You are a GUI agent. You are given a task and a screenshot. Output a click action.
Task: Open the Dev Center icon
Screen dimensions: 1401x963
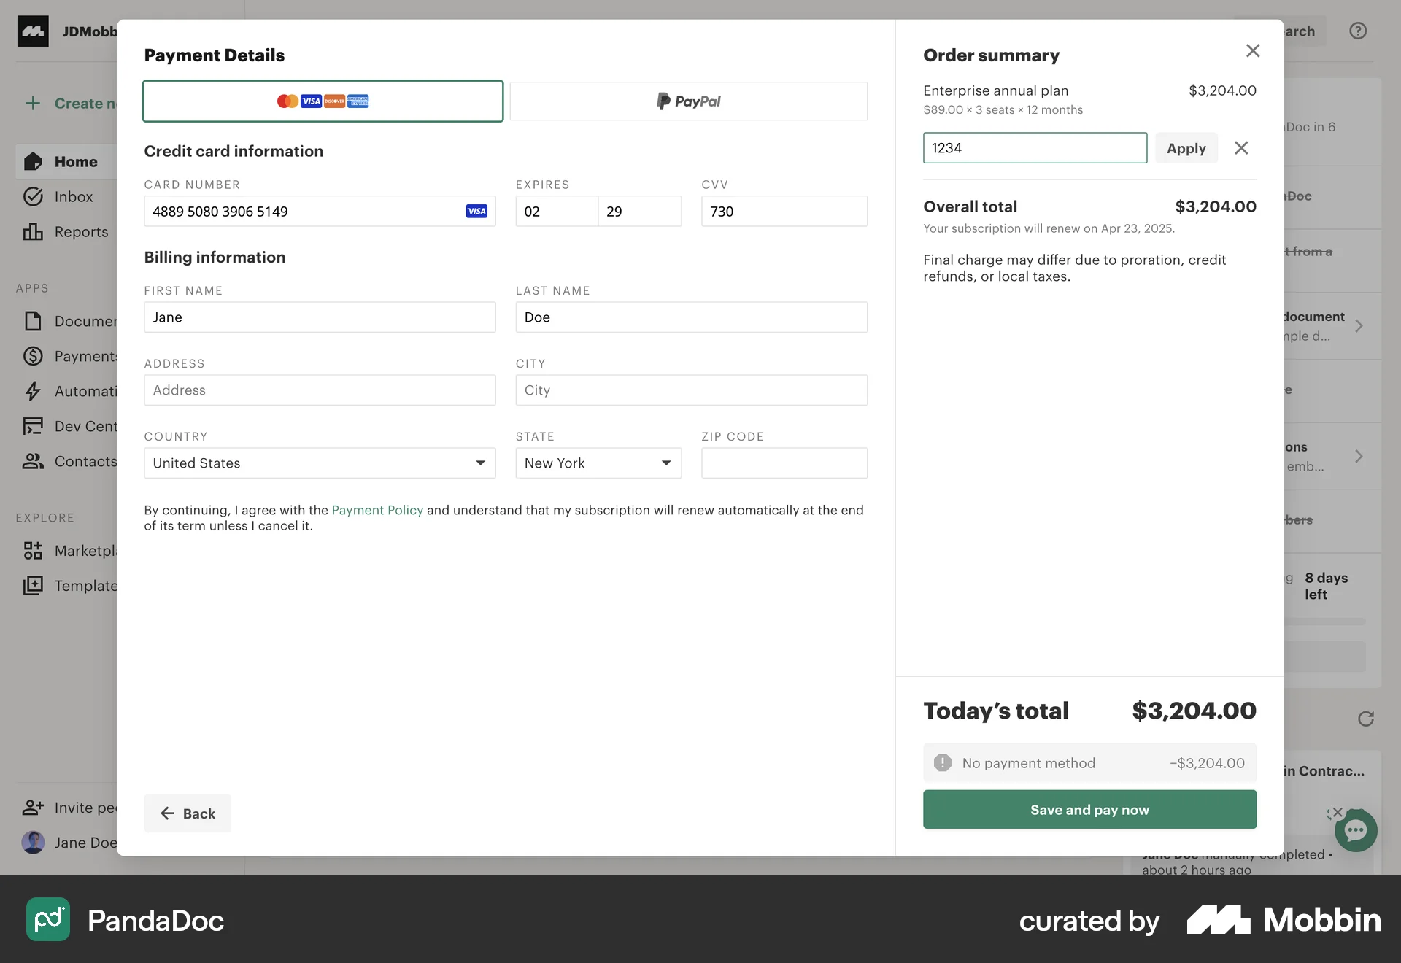point(33,426)
